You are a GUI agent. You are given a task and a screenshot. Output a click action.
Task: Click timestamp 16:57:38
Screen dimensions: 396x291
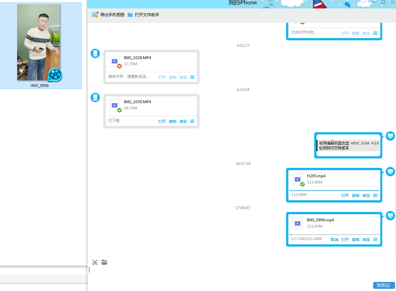pyautogui.click(x=243, y=164)
